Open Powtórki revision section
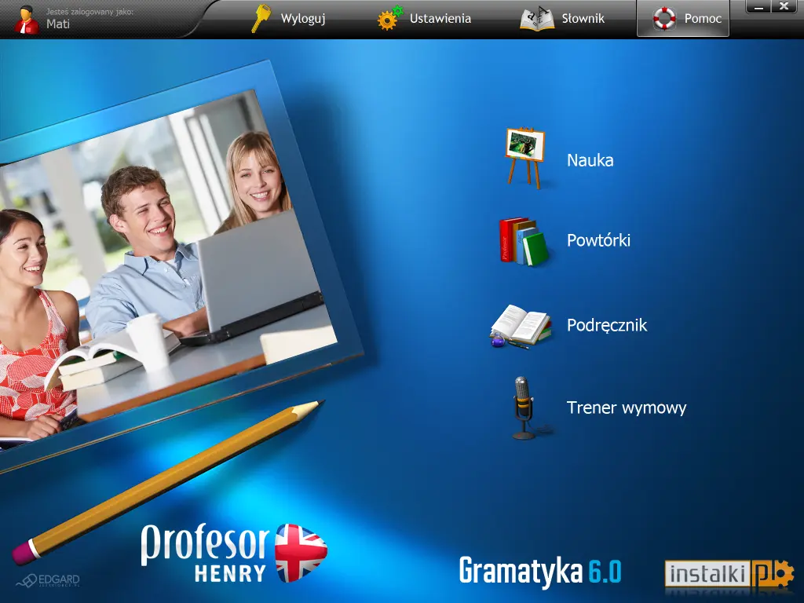This screenshot has height=603, width=804. [x=598, y=240]
